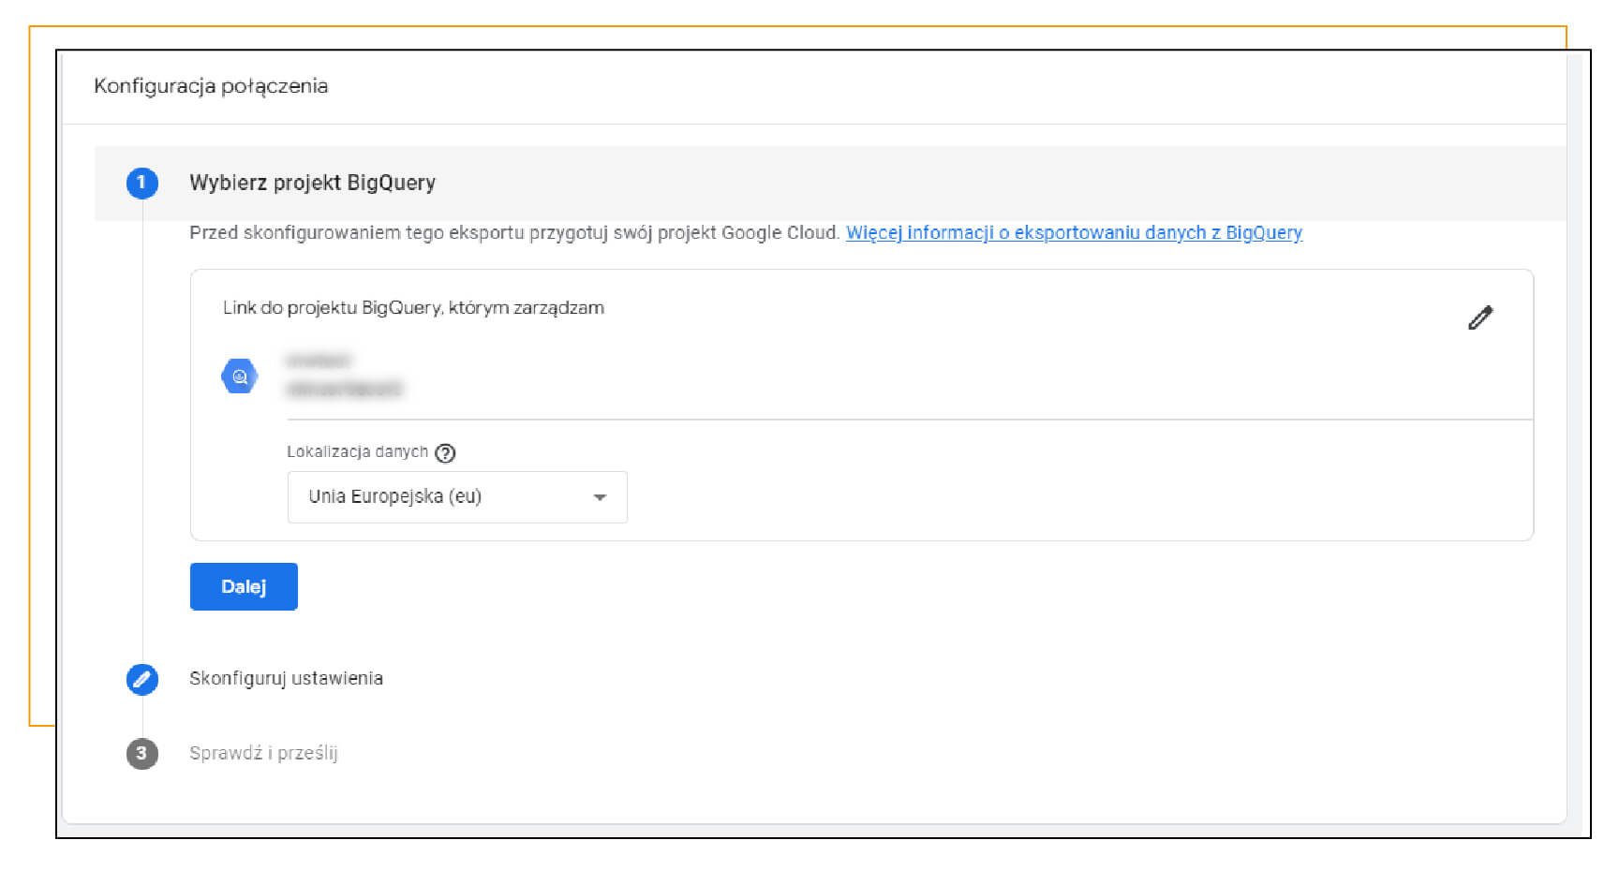Click the blurred project ID text
The width and height of the screenshot is (1619, 870).
pos(344,389)
